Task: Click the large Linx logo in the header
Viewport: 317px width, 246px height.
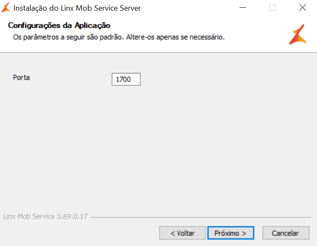Action: point(297,35)
